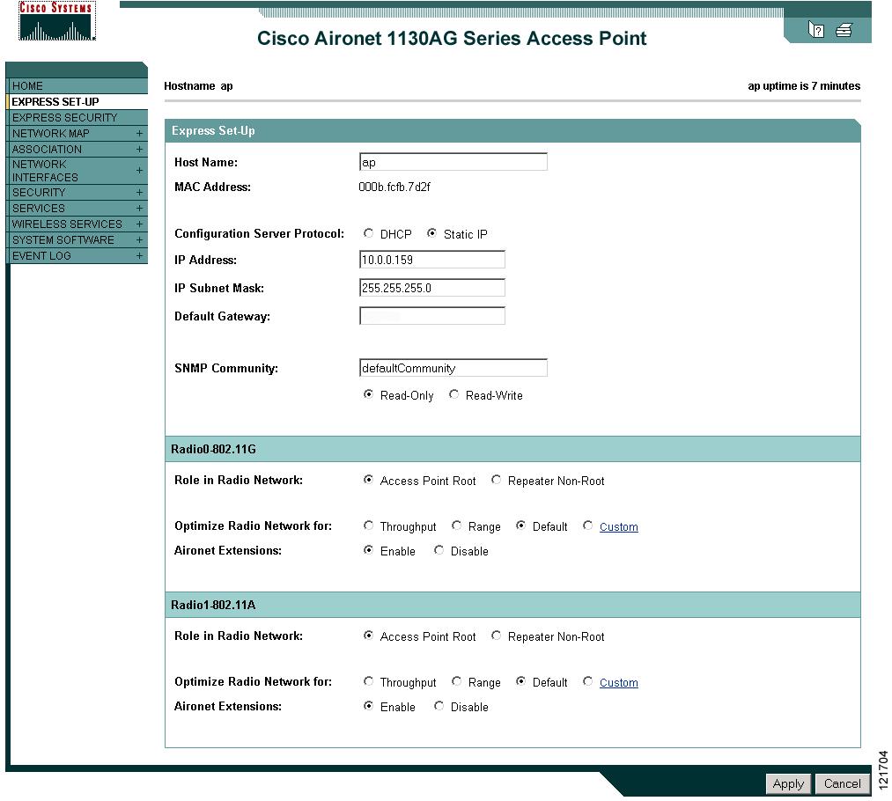Expand the Network Map menu plus
The width and height of the screenshot is (892, 801).
pyautogui.click(x=139, y=134)
